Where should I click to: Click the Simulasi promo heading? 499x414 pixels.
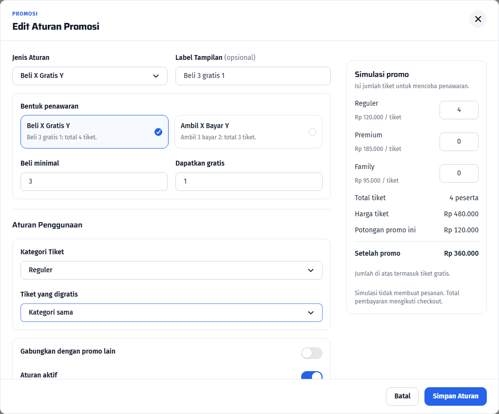(x=382, y=75)
